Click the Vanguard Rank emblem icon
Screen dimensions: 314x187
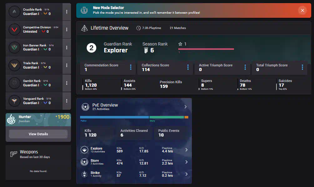point(14,101)
